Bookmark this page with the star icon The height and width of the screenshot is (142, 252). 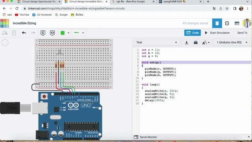click(227, 9)
